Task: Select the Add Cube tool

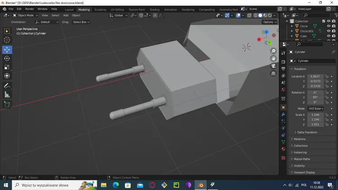Action: tap(7, 104)
